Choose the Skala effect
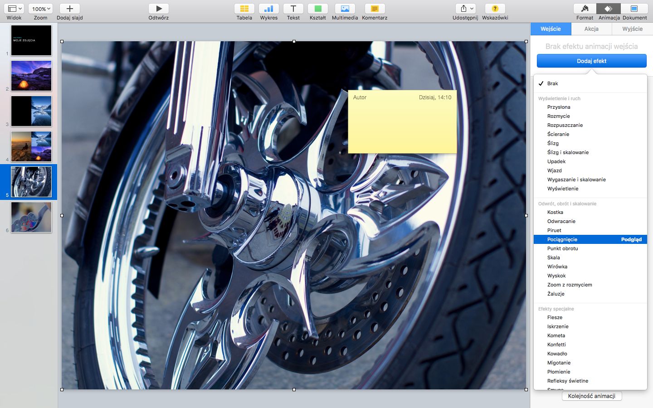Viewport: 653px width, 408px height. click(x=590, y=257)
